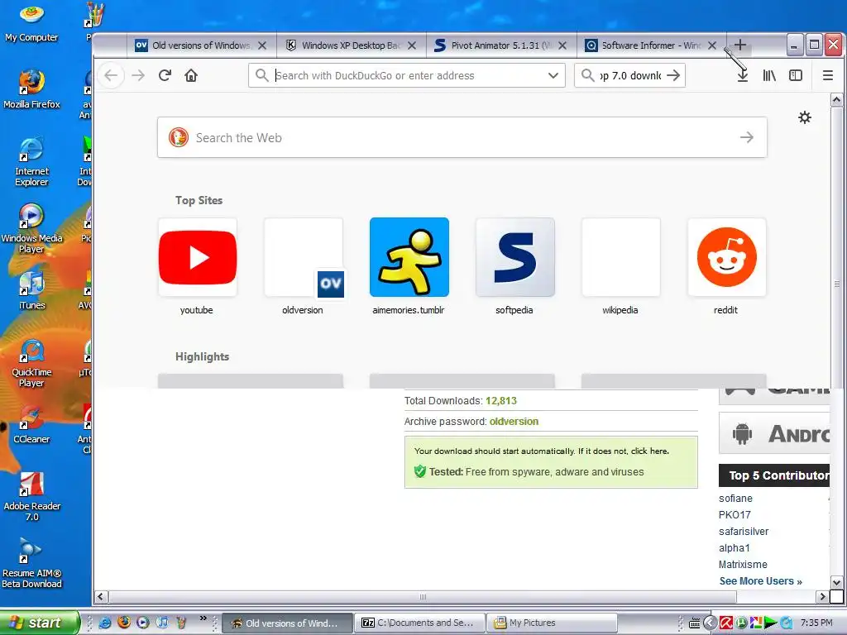Click the DuckDuckGo logo in search field

(x=179, y=138)
